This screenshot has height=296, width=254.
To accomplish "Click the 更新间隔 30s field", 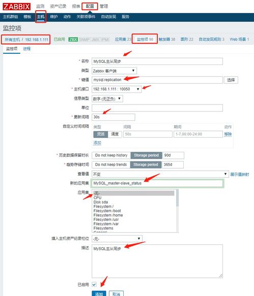I will (x=114, y=117).
